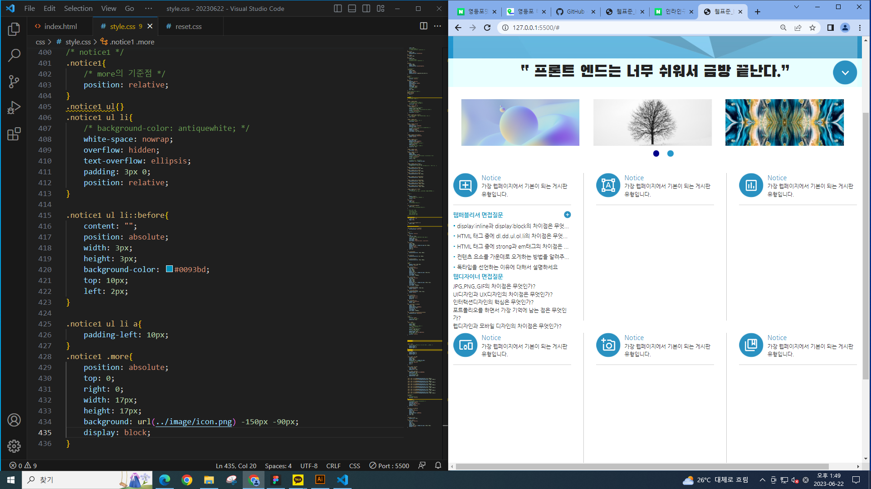Image resolution: width=871 pixels, height=489 pixels.
Task: Open the Manage gear icon
Action: 14,446
